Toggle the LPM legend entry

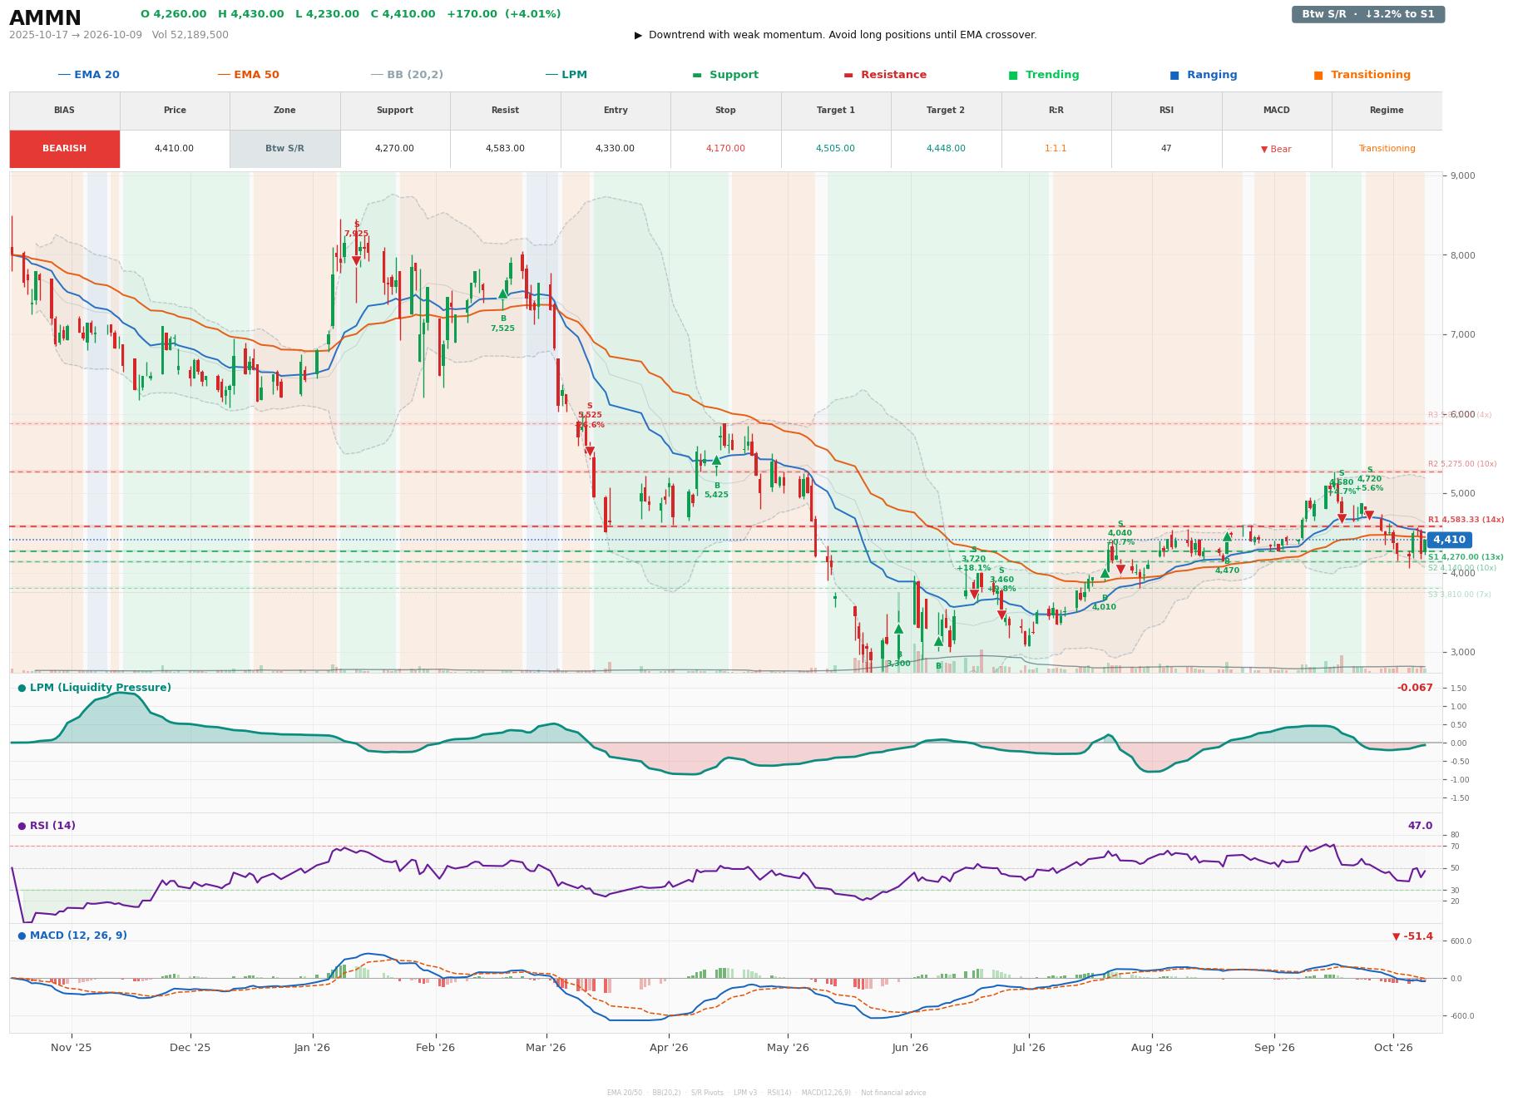pos(566,75)
